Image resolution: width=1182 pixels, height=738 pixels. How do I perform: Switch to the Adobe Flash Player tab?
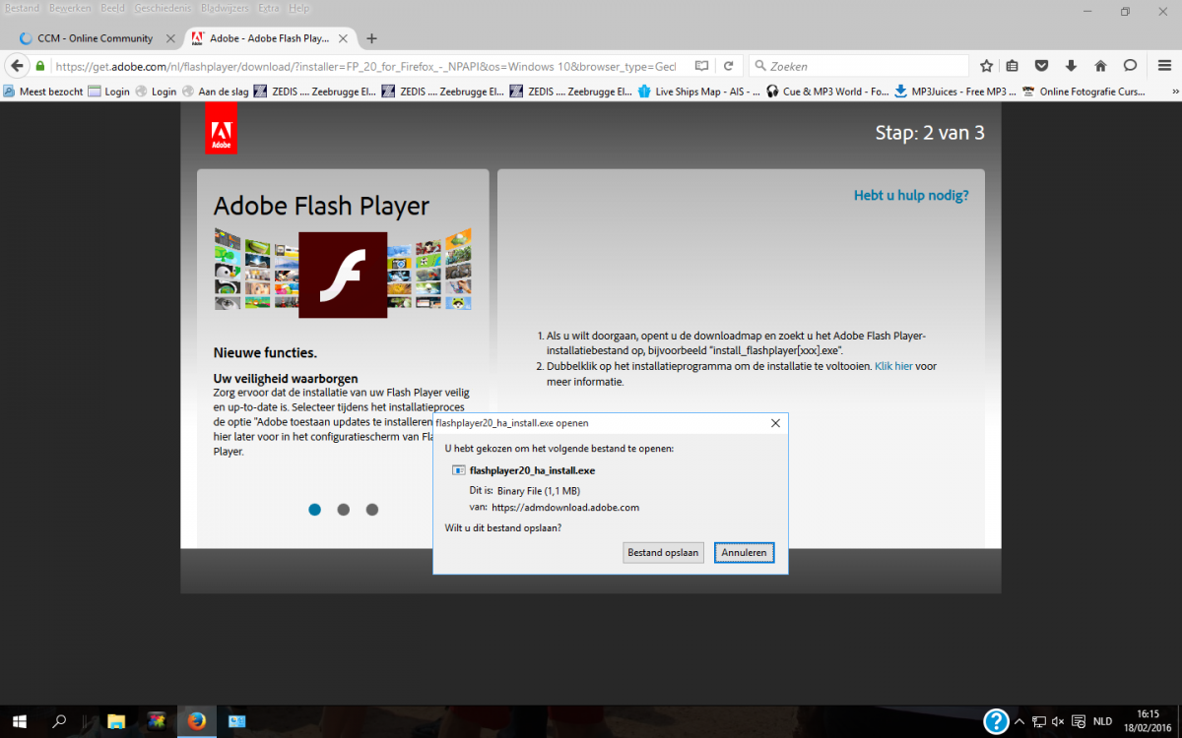coord(268,38)
